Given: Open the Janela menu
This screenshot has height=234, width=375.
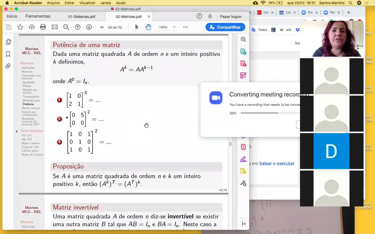Looking at the screenshot, I should 105,3.
